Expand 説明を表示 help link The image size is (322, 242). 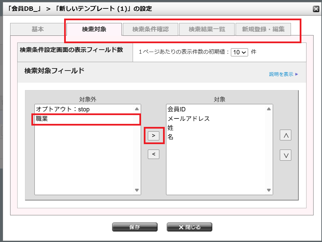coord(284,74)
